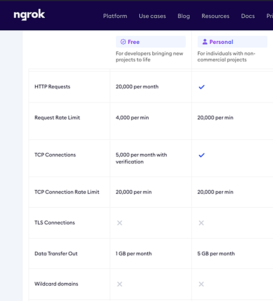This screenshot has height=301, width=273.
Task: Click Free TCP Connection Rate Limit value
Action: click(134, 192)
